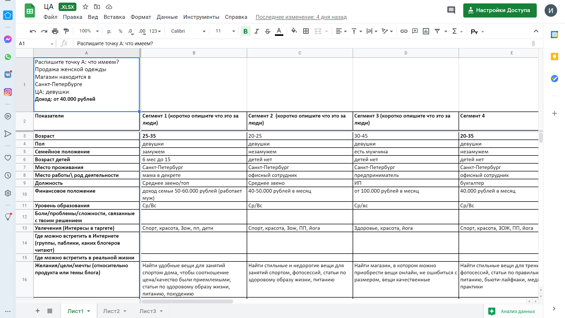
Task: Select the paint format roller tool
Action: point(66,31)
